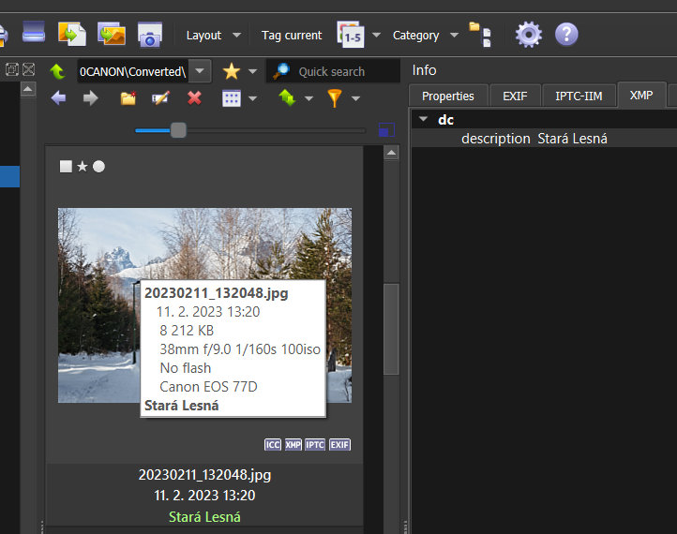Viewport: 677px width, 534px height.
Task: Switch to the XMP tab
Action: 641,95
